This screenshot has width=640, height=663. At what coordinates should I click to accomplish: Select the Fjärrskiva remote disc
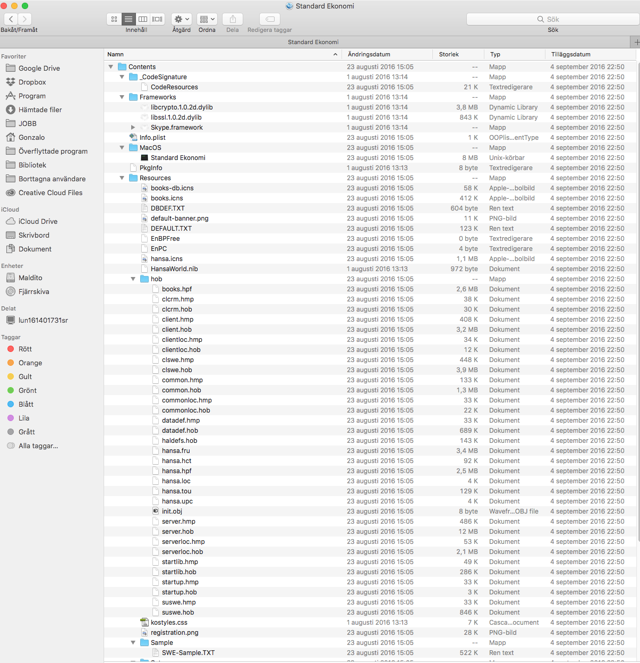pos(34,291)
